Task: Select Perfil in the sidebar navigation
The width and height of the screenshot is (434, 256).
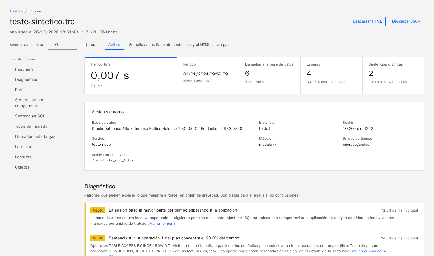Action: pyautogui.click(x=20, y=90)
